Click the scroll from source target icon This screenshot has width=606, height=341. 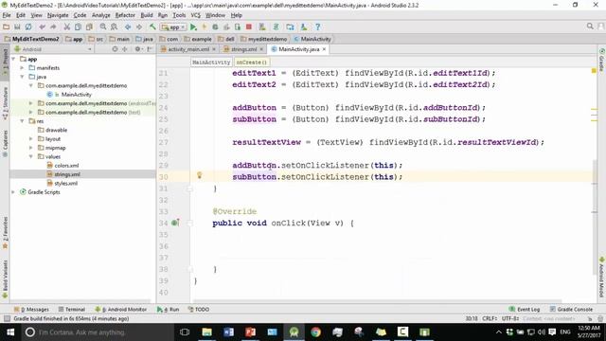[x=115, y=49]
